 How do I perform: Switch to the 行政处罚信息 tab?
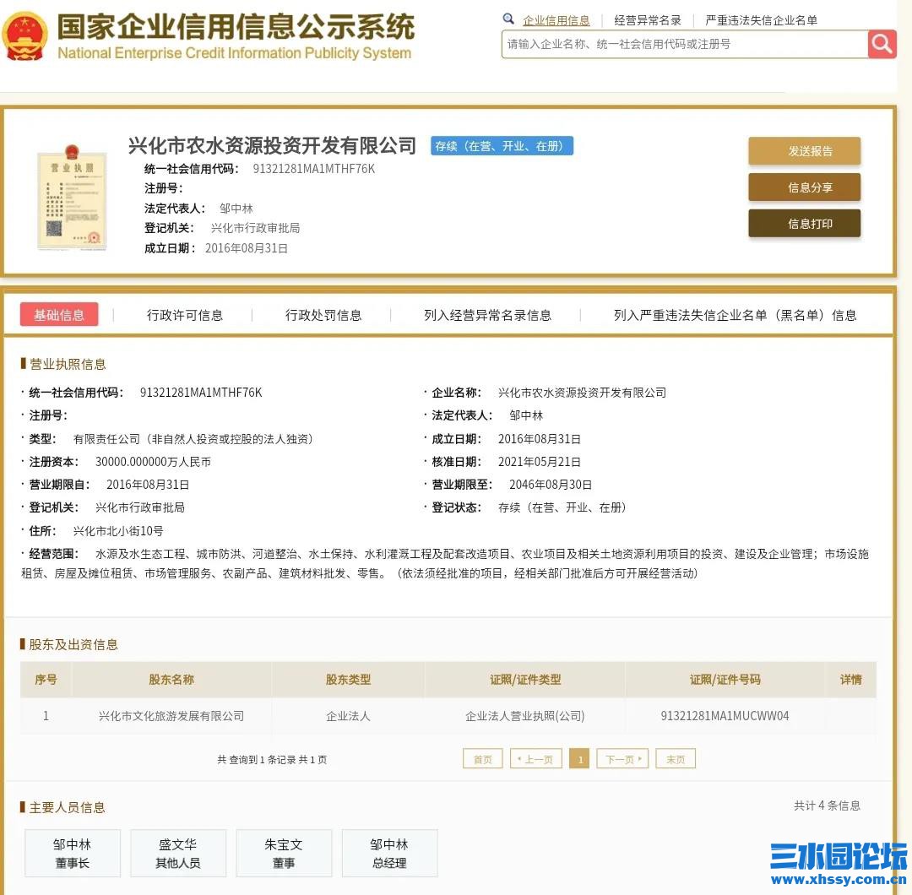click(323, 315)
